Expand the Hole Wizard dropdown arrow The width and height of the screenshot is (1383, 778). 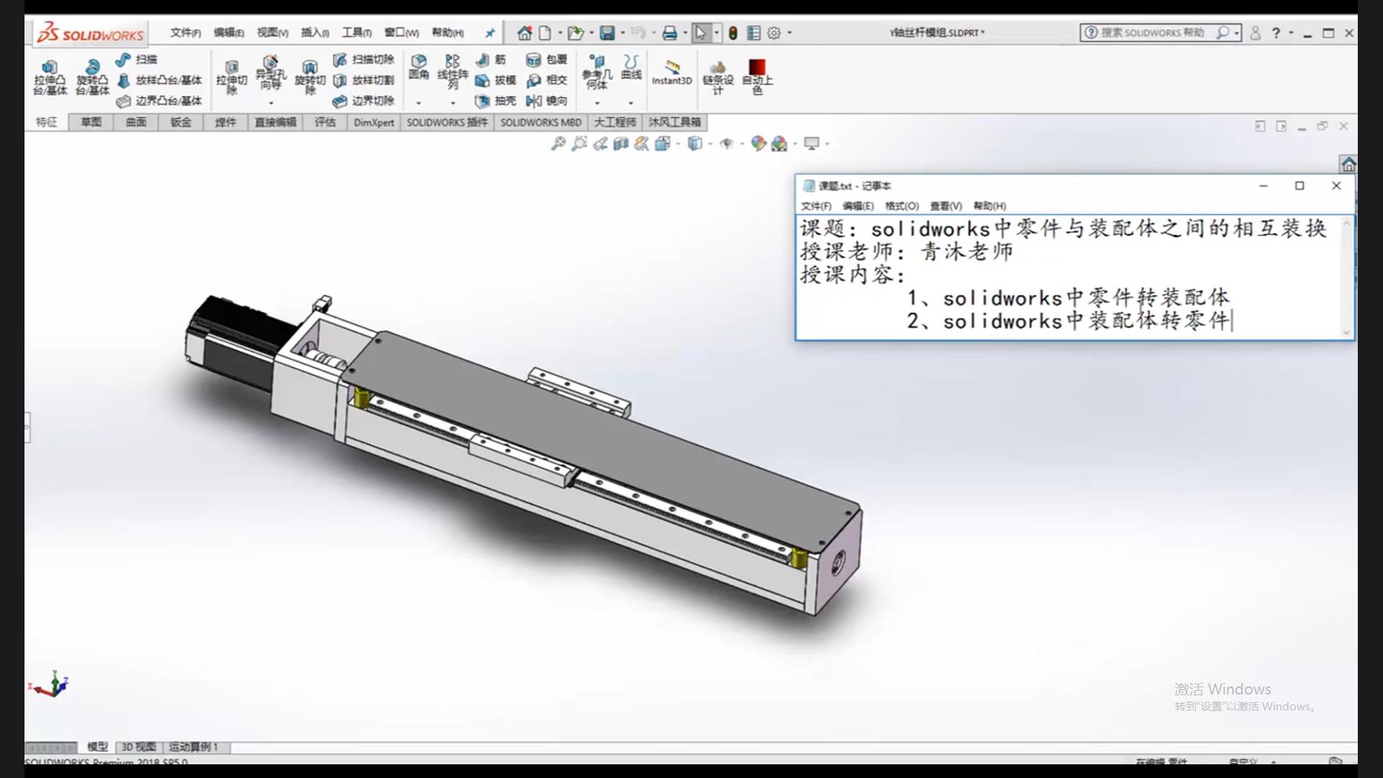coord(271,103)
